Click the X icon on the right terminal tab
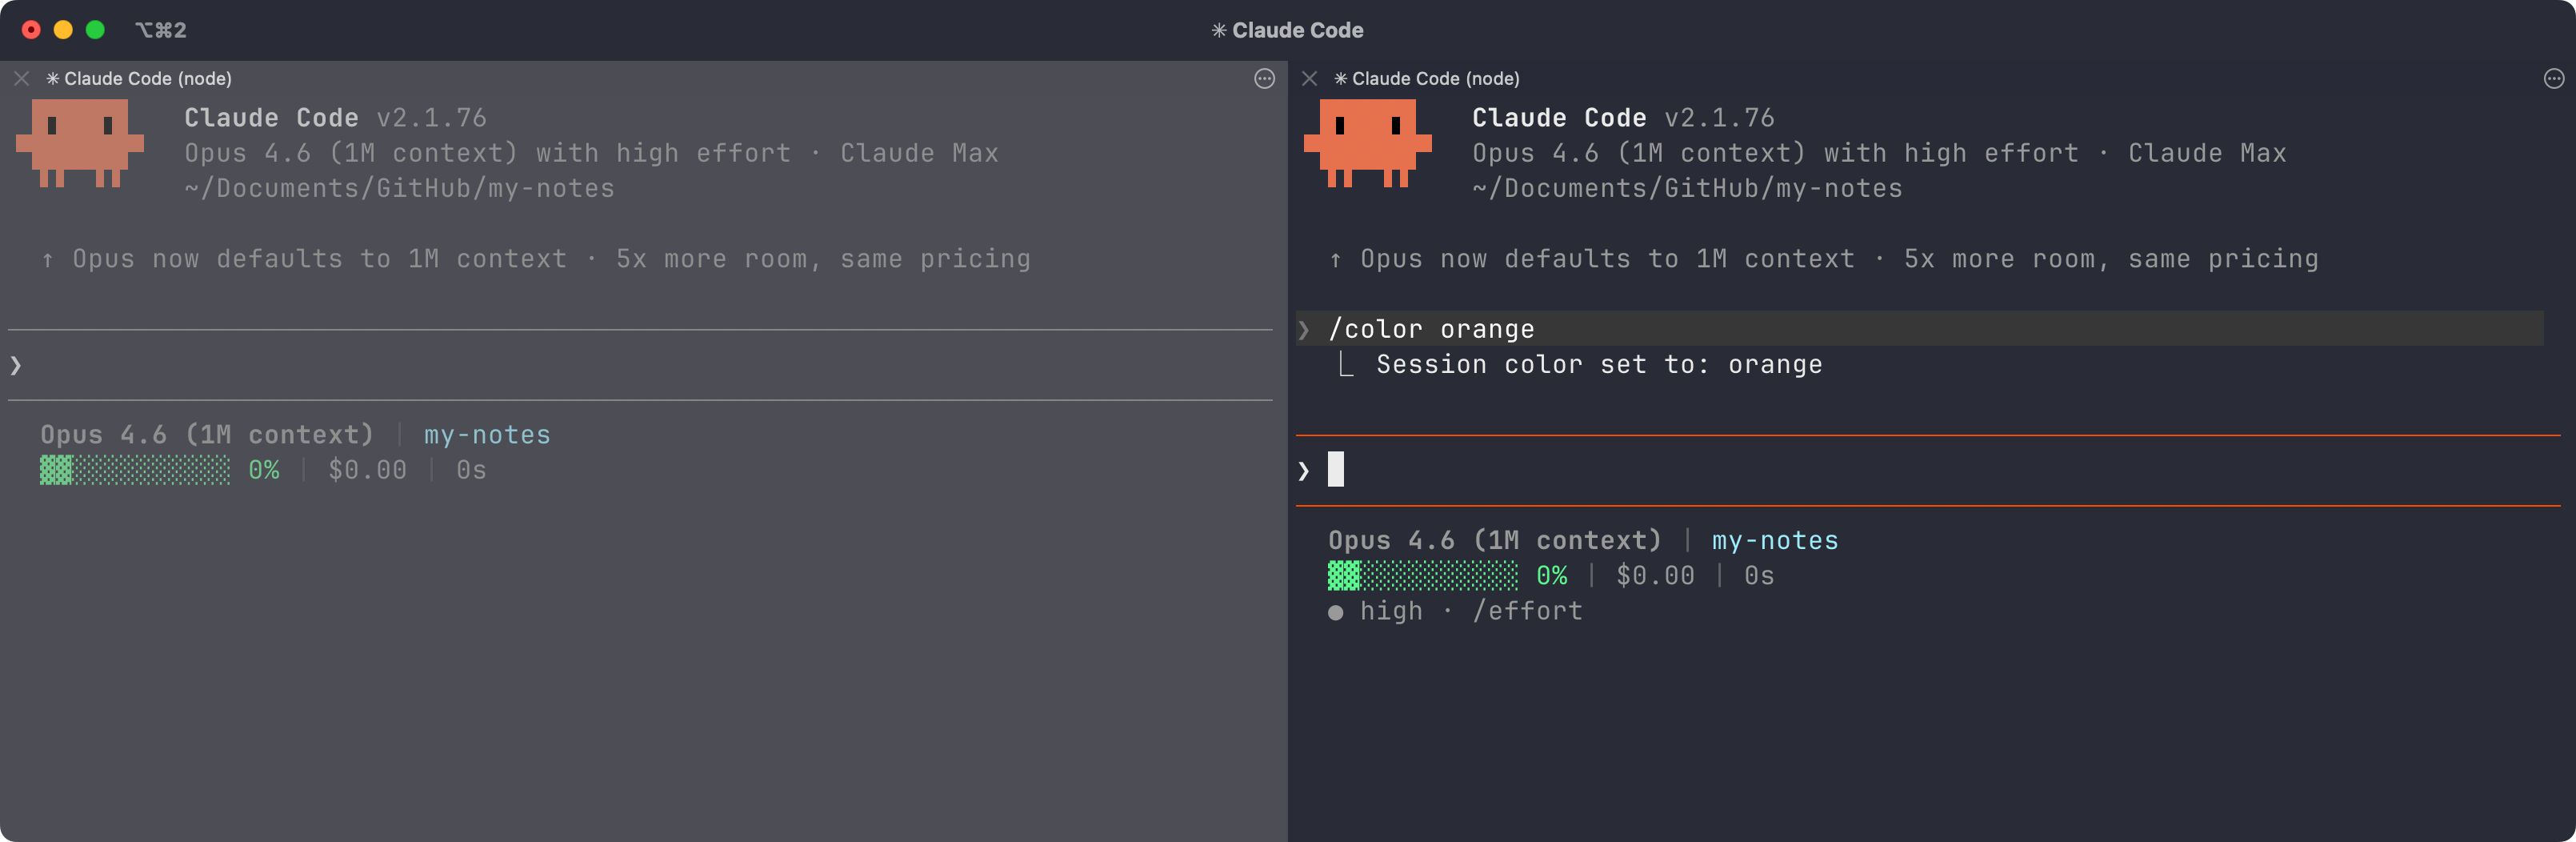The image size is (2576, 842). [1309, 78]
